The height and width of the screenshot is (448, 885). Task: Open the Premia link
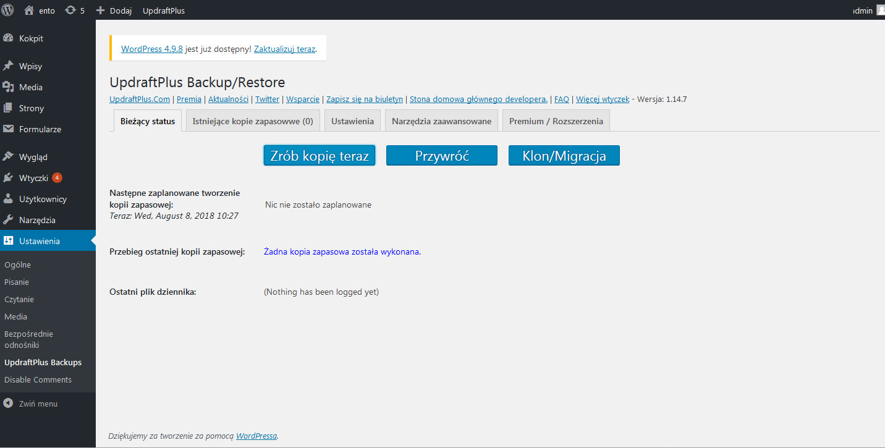click(189, 99)
